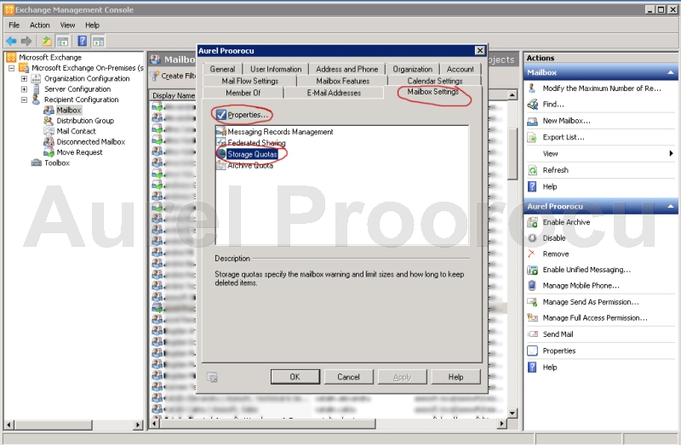Click the Export List icon
The image size is (681, 445).
(532, 137)
